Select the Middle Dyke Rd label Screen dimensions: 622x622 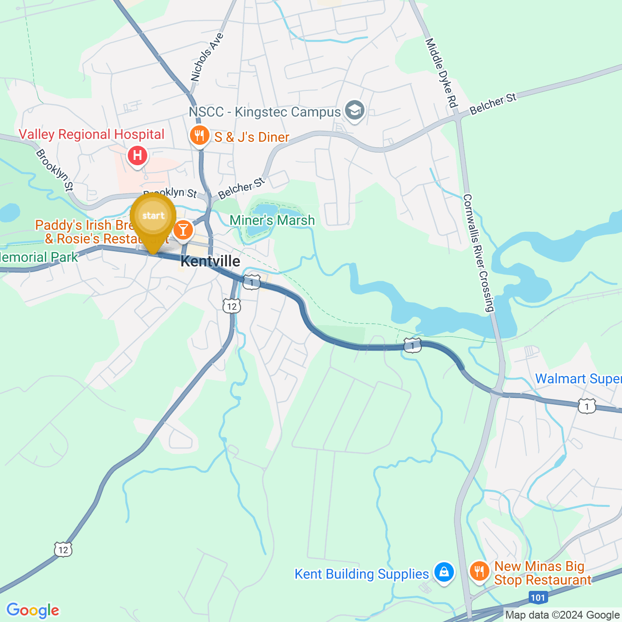(441, 73)
